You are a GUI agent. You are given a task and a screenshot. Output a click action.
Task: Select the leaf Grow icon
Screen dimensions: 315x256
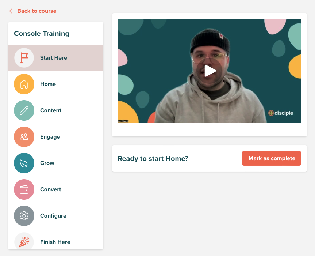coord(24,163)
